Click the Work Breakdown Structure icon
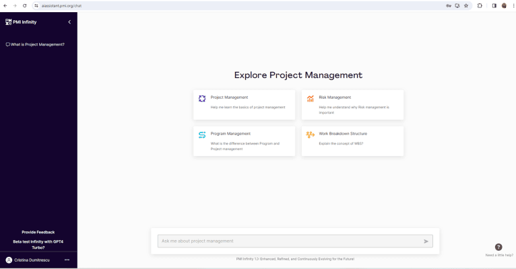 [x=311, y=135]
